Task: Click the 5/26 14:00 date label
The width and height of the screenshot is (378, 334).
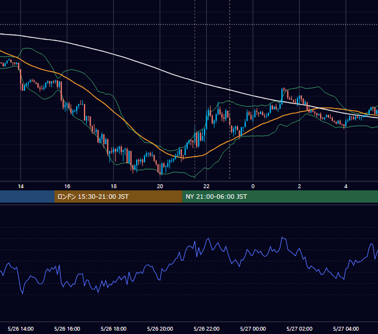Action: coord(21,328)
